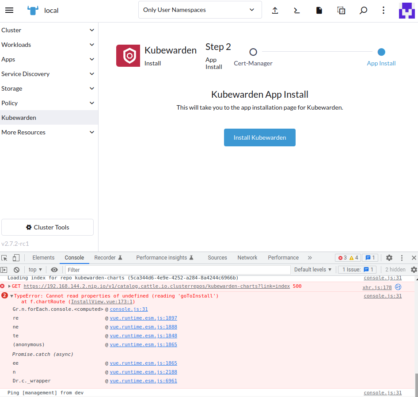Open the three-dot menu in the header

click(383, 10)
